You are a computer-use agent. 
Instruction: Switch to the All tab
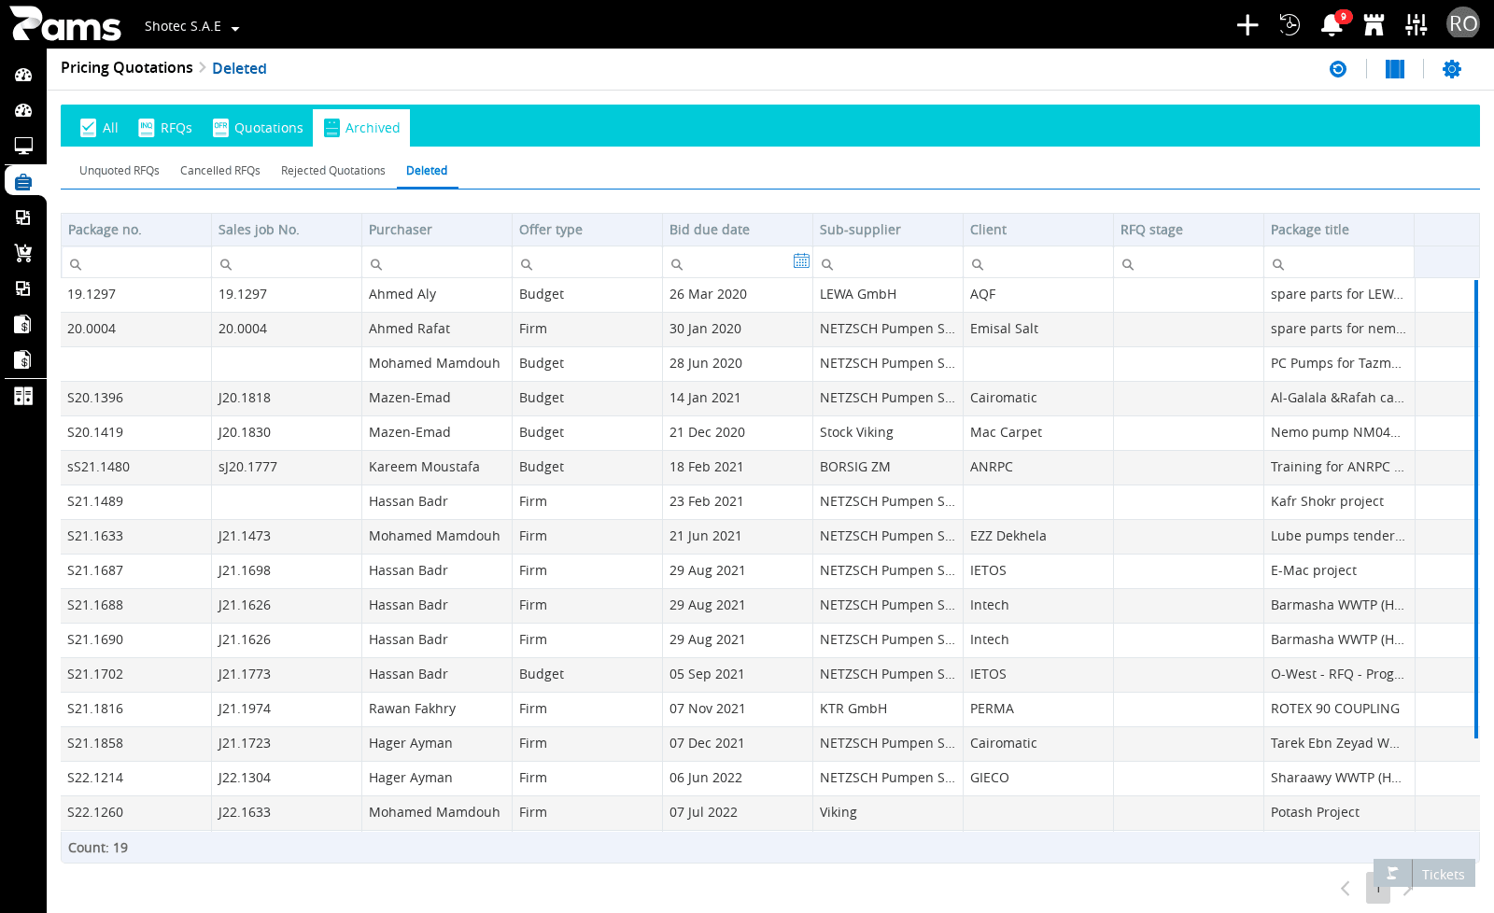99,128
